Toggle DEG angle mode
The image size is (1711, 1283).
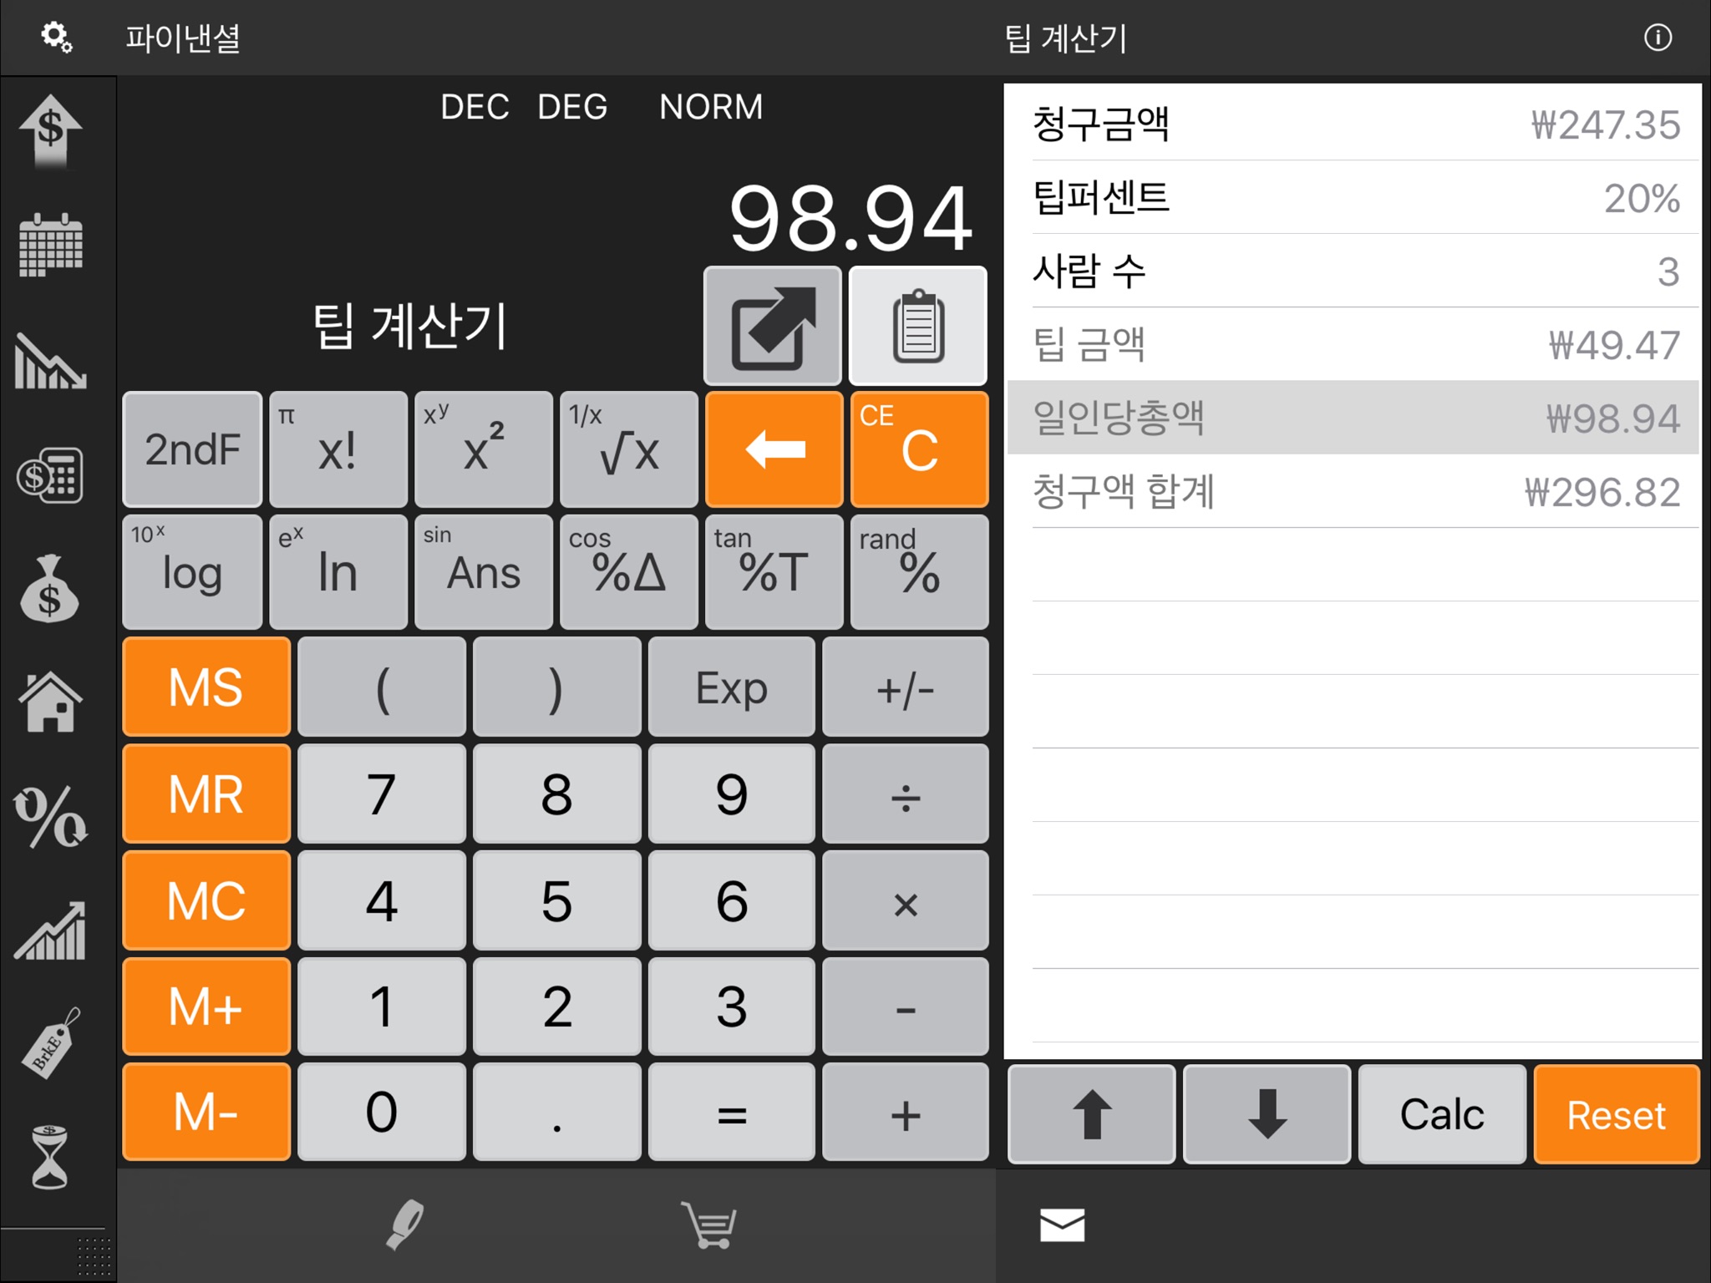(x=570, y=108)
